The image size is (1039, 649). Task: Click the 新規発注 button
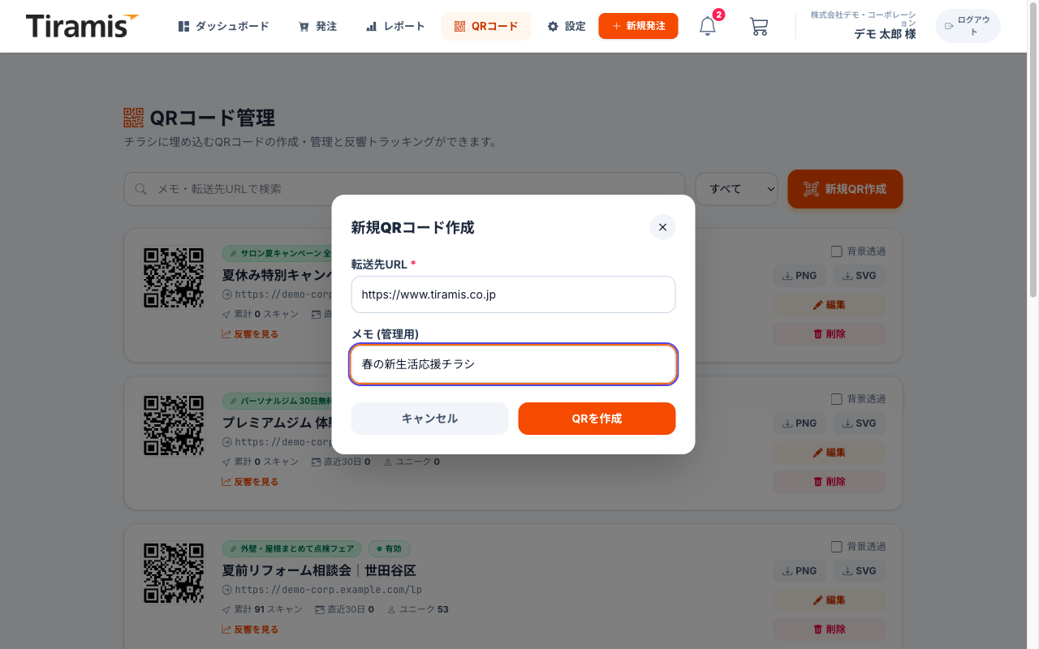coord(638,26)
